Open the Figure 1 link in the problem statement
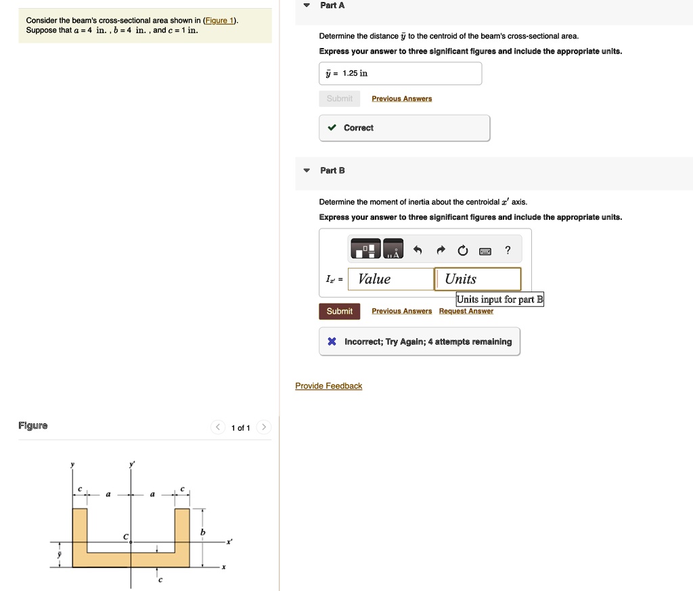This screenshot has height=591, width=693. click(x=218, y=19)
